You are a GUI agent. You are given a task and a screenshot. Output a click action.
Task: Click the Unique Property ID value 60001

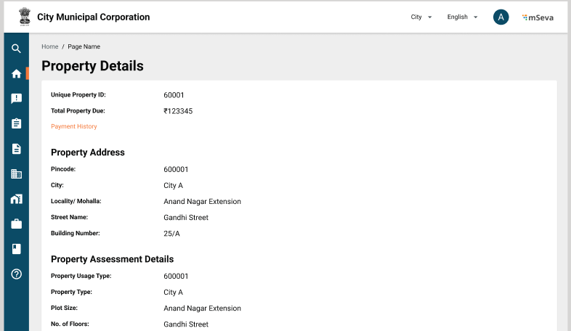point(174,95)
